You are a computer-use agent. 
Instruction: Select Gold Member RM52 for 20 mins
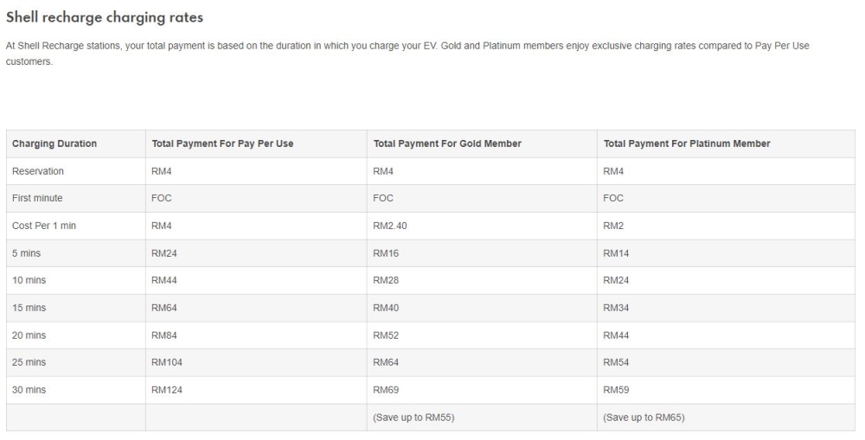[386, 335]
